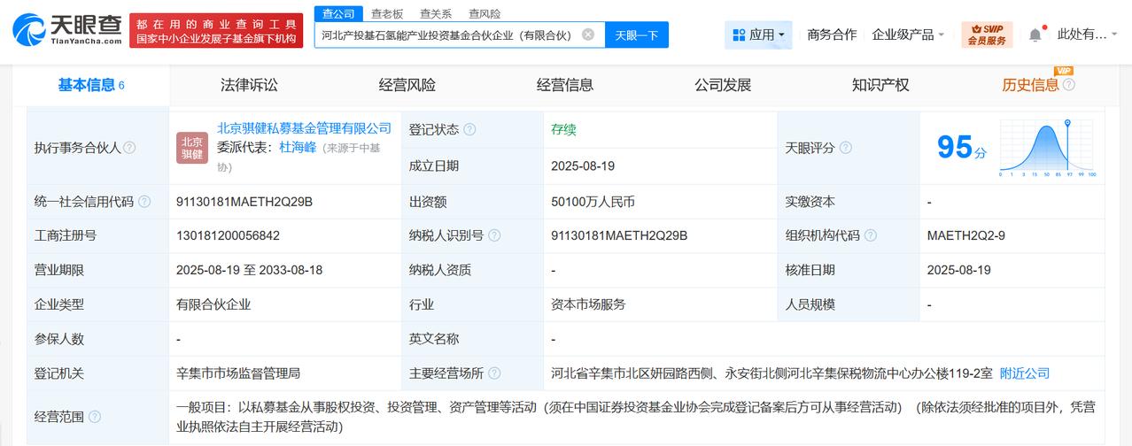Expand the 企业级产品 dropdown menu
Viewport: 1132px width, 446px height.
pos(908,35)
